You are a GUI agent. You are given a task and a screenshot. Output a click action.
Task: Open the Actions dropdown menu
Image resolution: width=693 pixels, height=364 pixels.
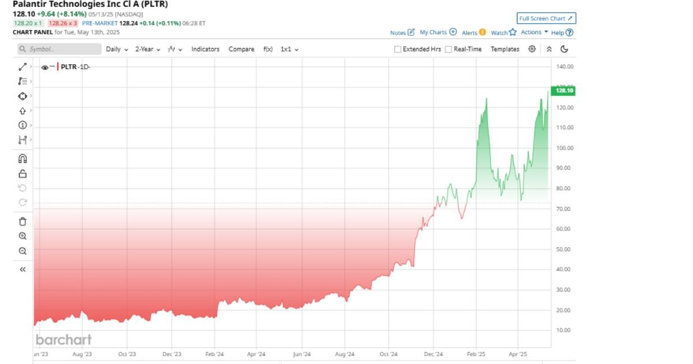(x=534, y=32)
